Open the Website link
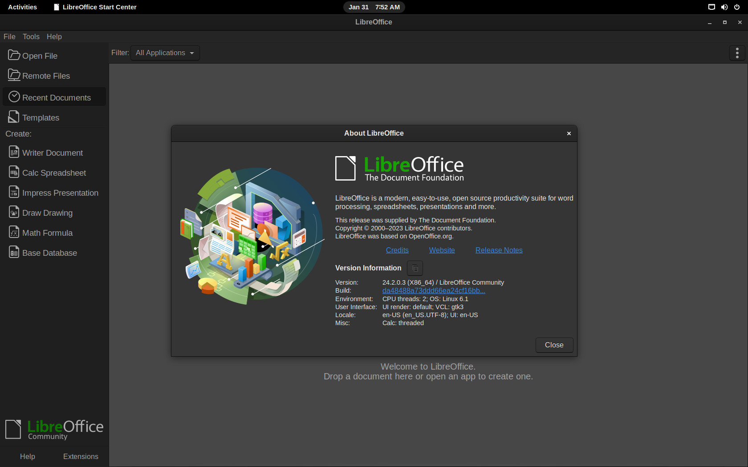 tap(442, 250)
